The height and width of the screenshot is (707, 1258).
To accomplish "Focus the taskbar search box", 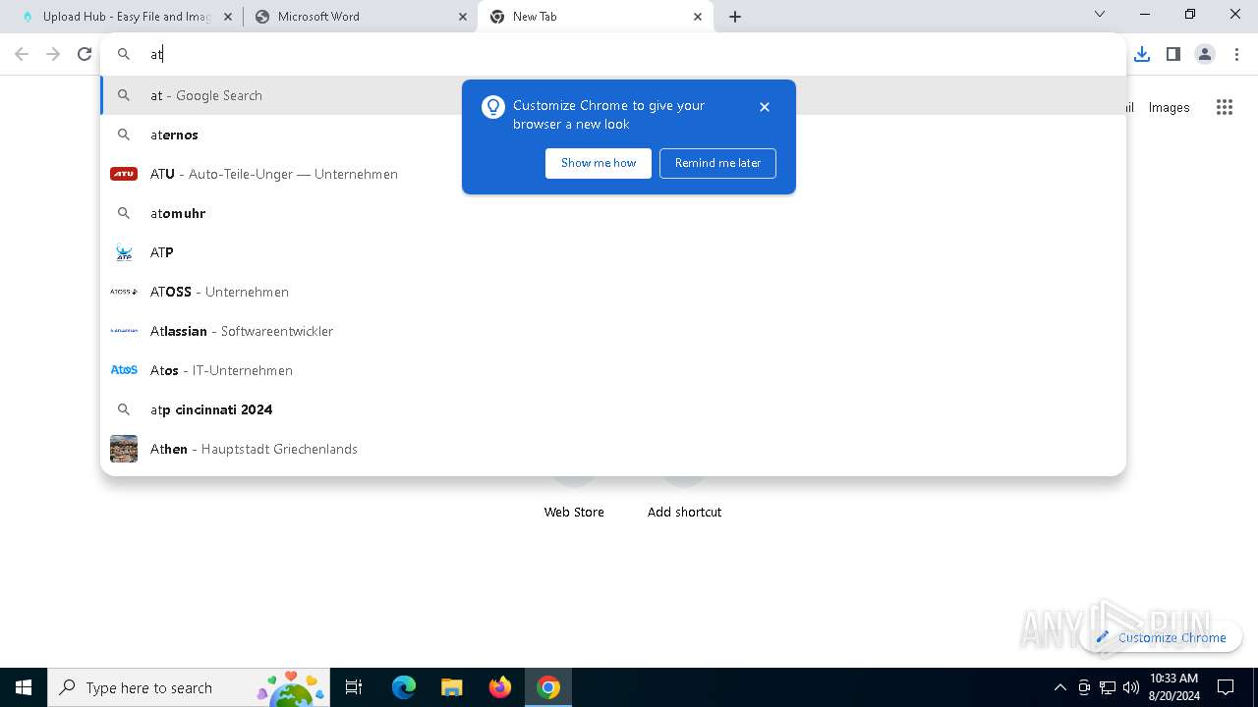I will click(190, 687).
